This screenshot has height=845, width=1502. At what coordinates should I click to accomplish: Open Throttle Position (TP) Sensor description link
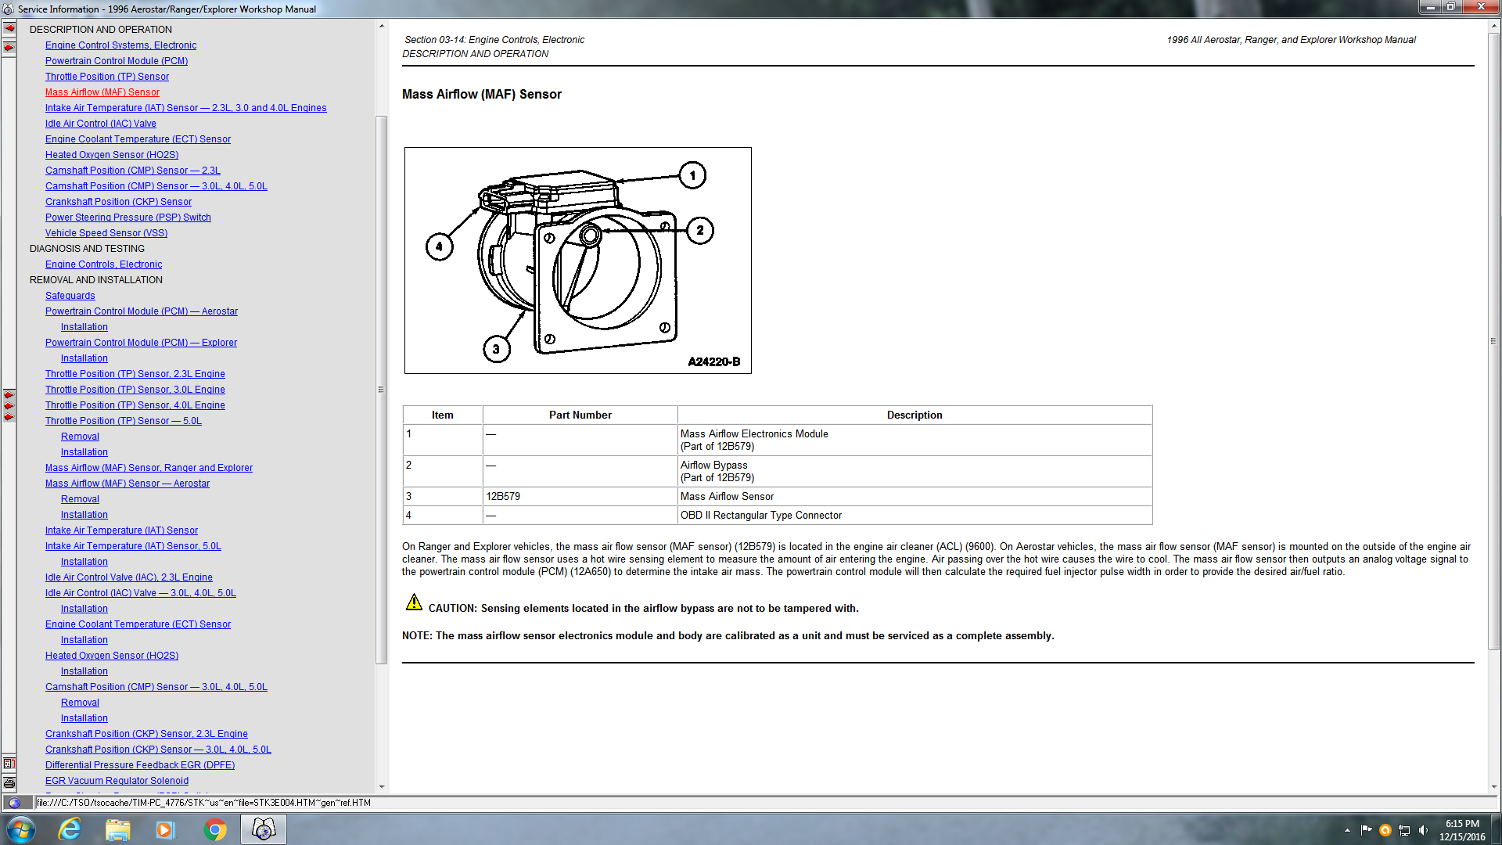(x=107, y=77)
